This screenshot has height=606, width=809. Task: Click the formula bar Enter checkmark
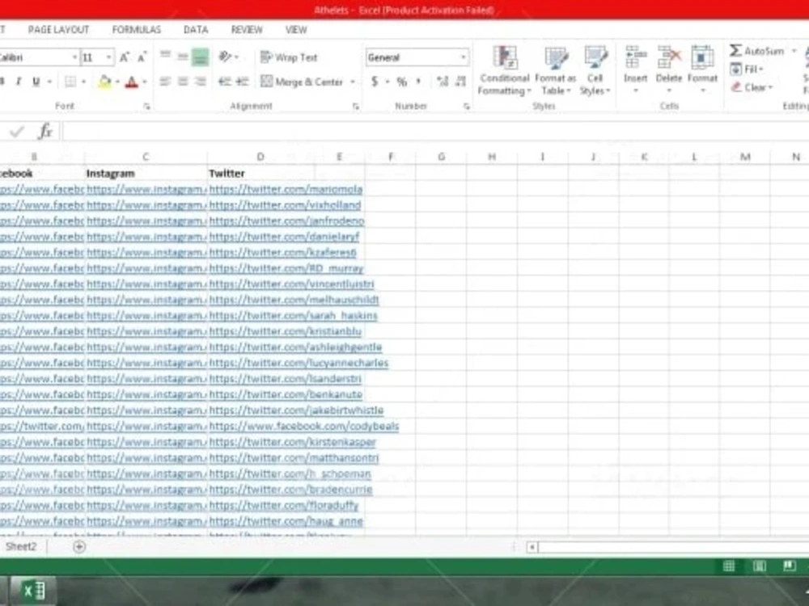coord(16,132)
